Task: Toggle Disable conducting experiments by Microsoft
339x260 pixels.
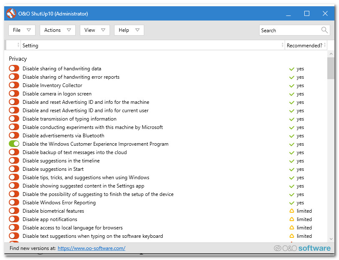Action: pos(14,127)
